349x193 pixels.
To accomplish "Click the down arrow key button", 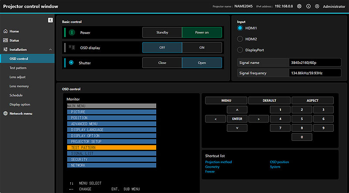I will pyautogui.click(x=237, y=128).
